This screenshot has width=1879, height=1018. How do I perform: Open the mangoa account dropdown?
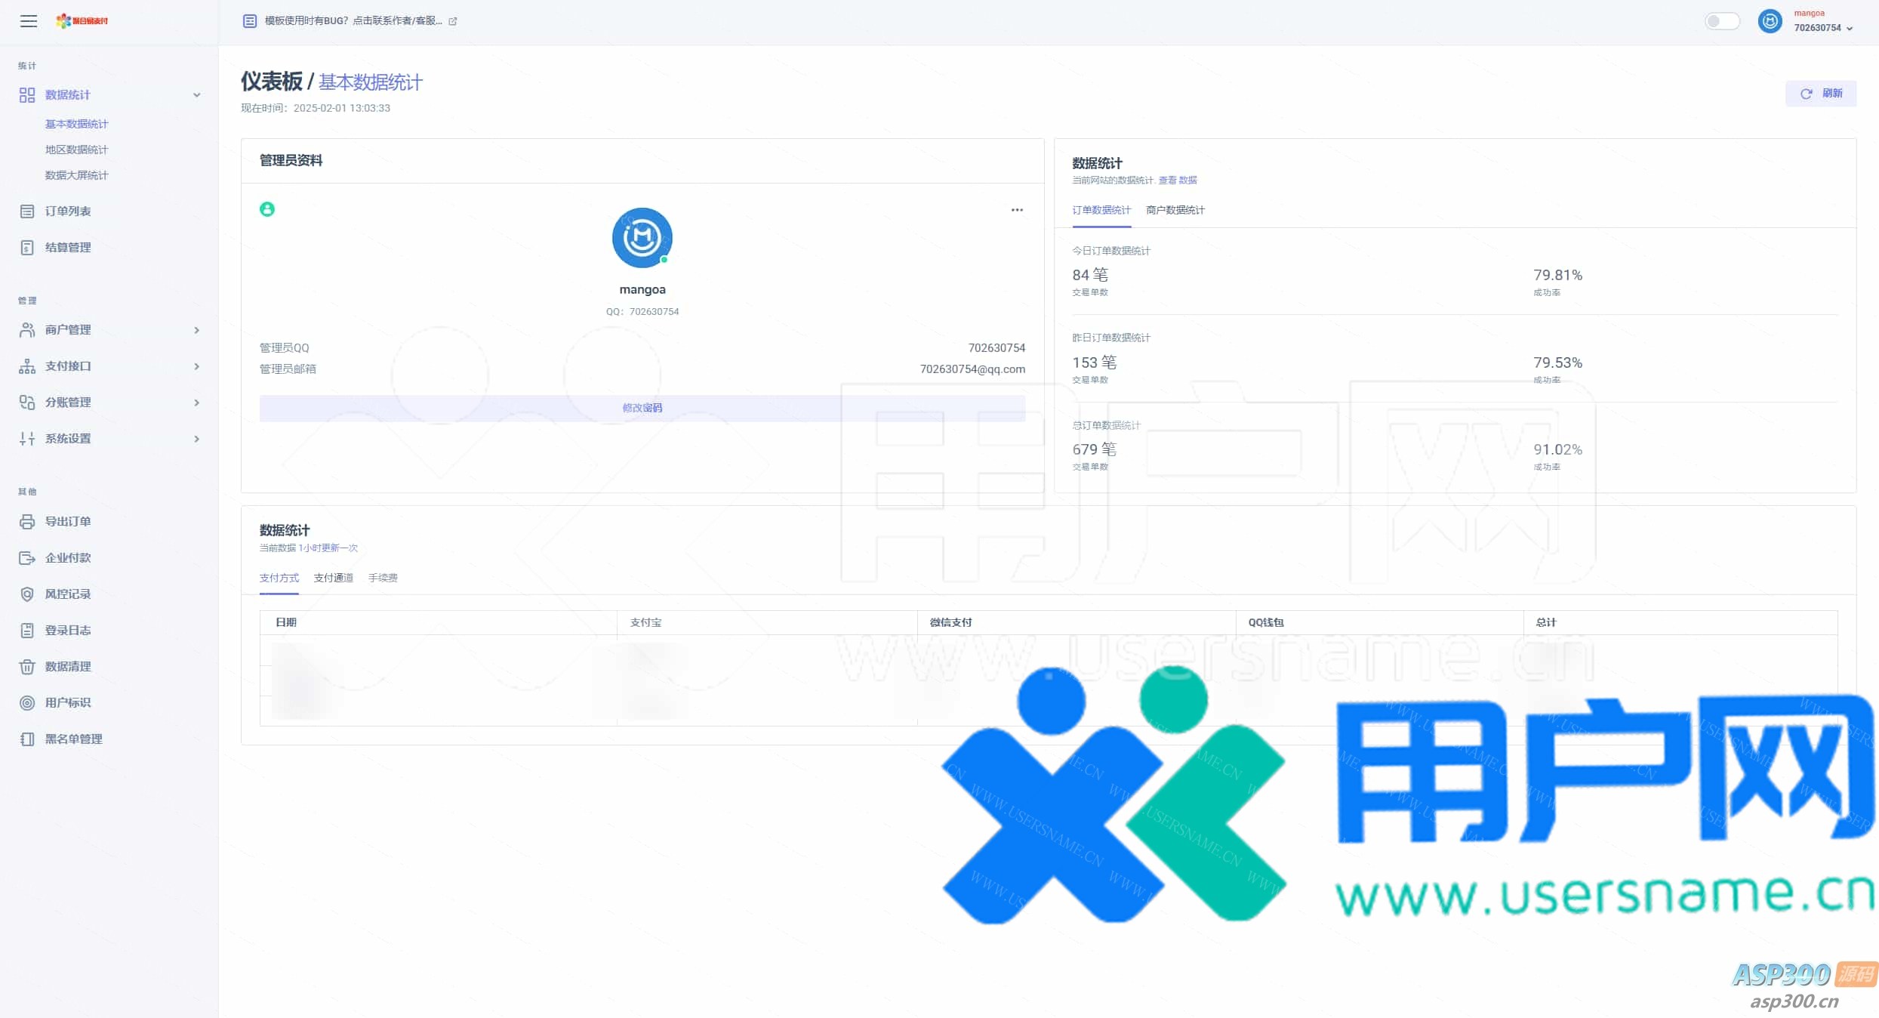1822,21
